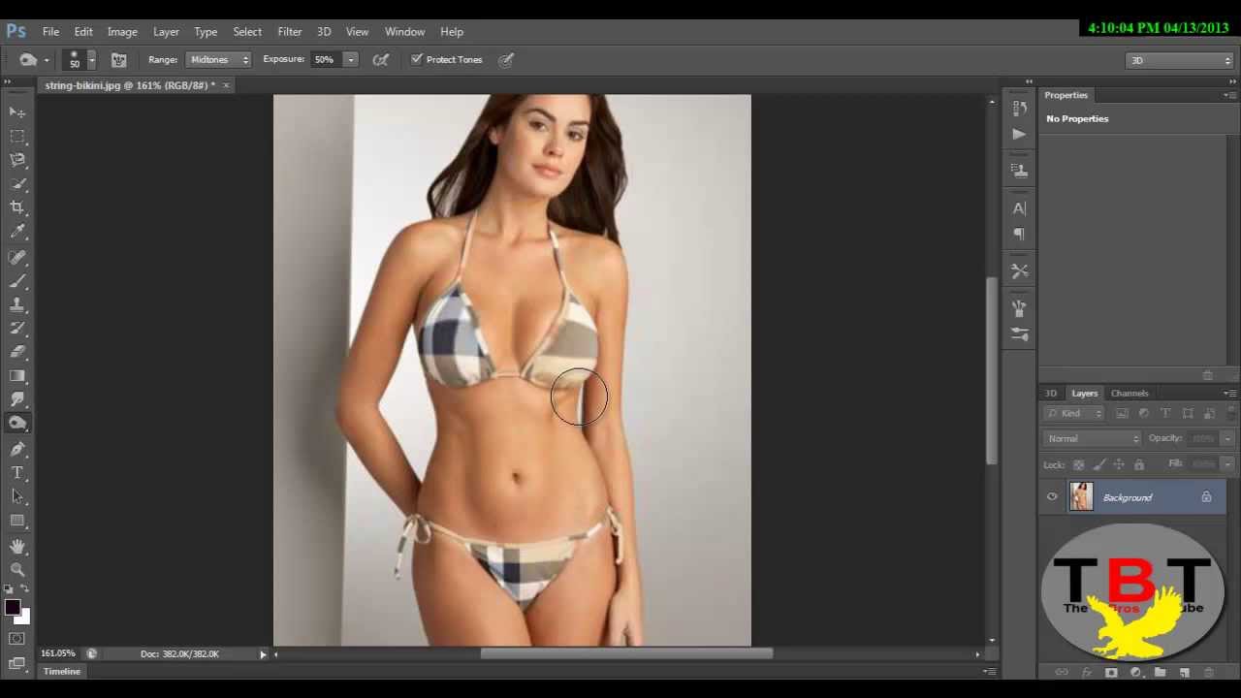1241x698 pixels.
Task: Open the Character panel icon
Action: coord(1019,208)
